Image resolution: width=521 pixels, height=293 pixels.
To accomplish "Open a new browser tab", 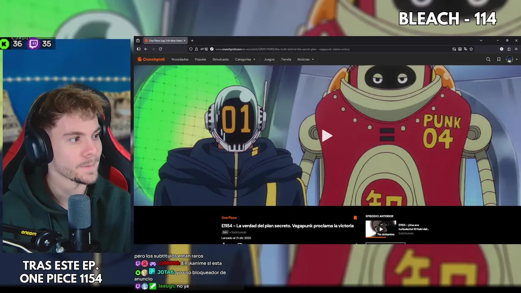I will 192,41.
